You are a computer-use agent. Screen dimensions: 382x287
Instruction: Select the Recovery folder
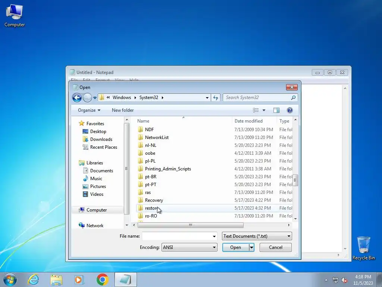click(154, 200)
